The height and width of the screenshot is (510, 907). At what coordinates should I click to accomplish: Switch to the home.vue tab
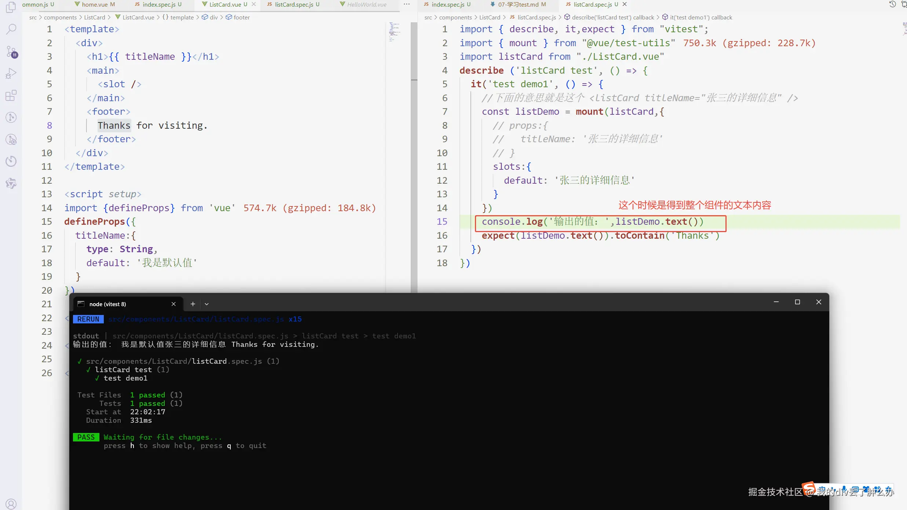coord(94,4)
